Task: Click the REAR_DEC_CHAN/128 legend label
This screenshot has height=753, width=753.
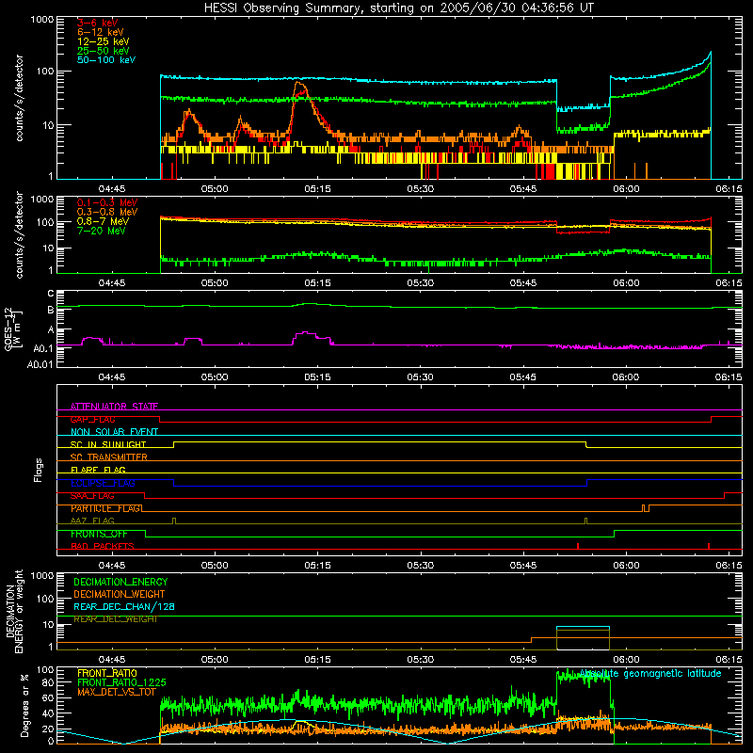Action: (124, 606)
